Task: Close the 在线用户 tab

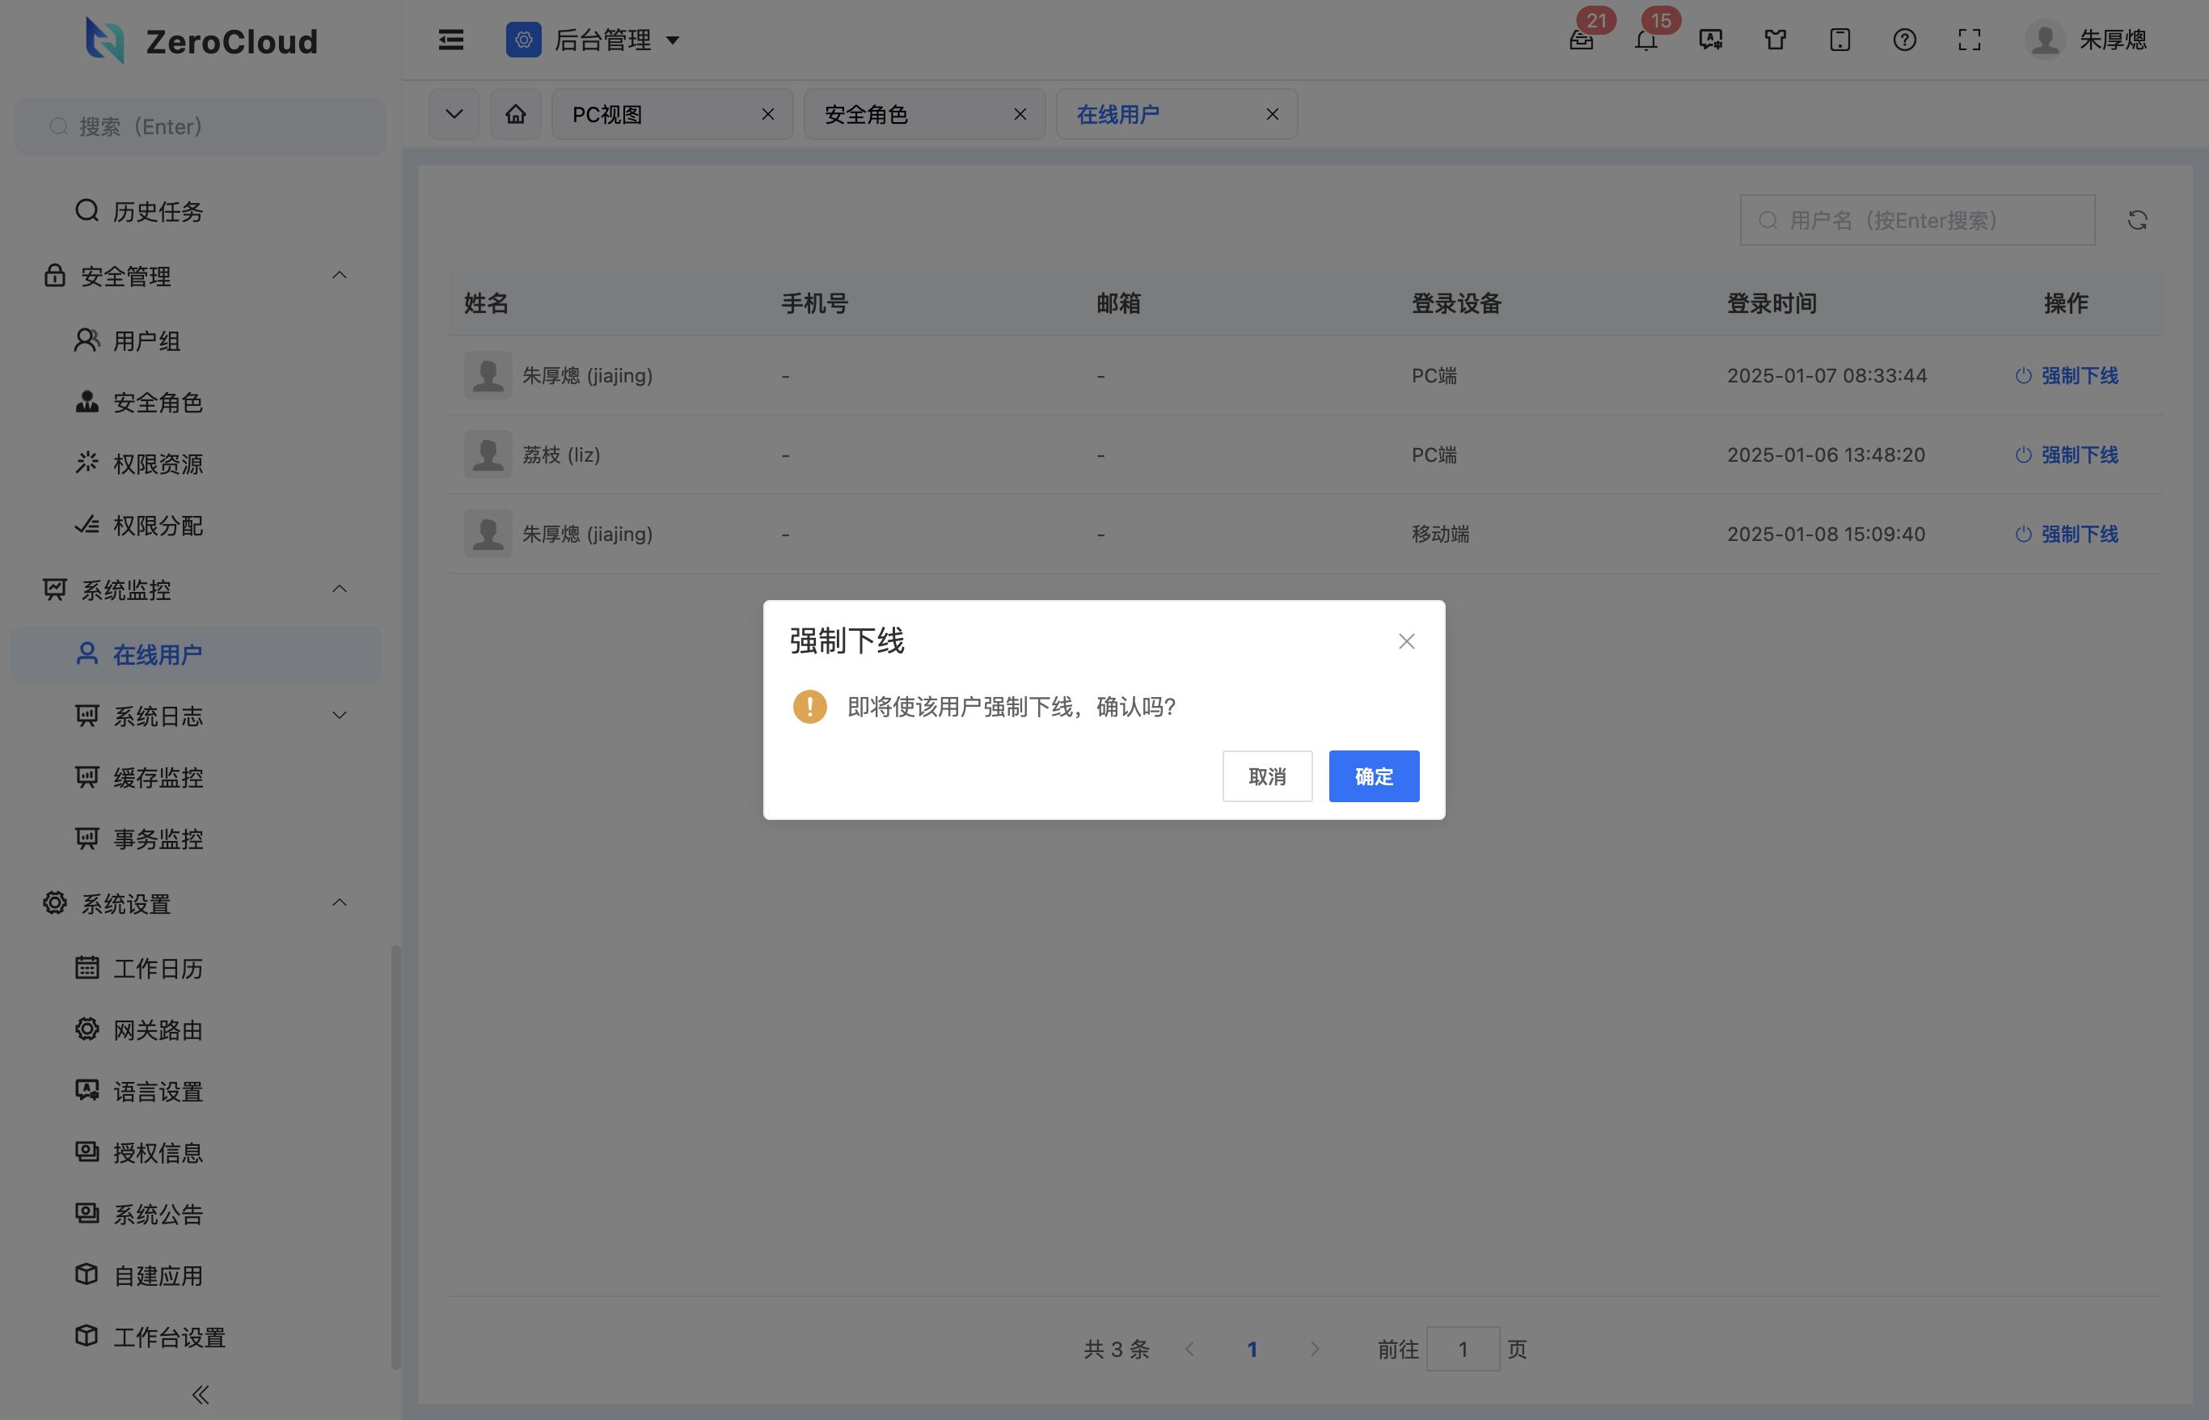Action: pyautogui.click(x=1271, y=114)
